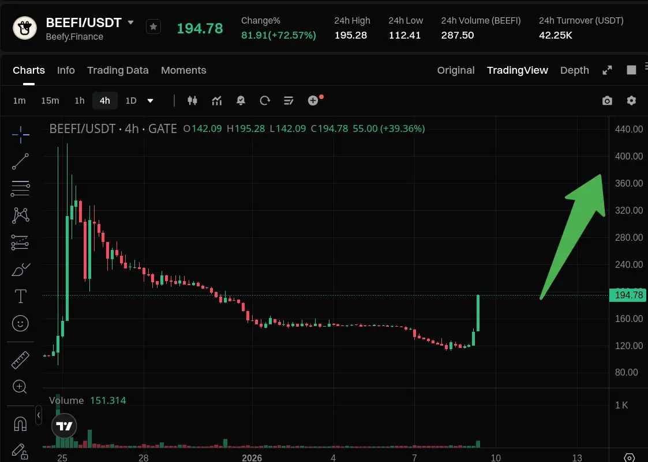Open the forecasting and measurement tools
Viewport: 648px width, 462px height.
click(x=20, y=243)
